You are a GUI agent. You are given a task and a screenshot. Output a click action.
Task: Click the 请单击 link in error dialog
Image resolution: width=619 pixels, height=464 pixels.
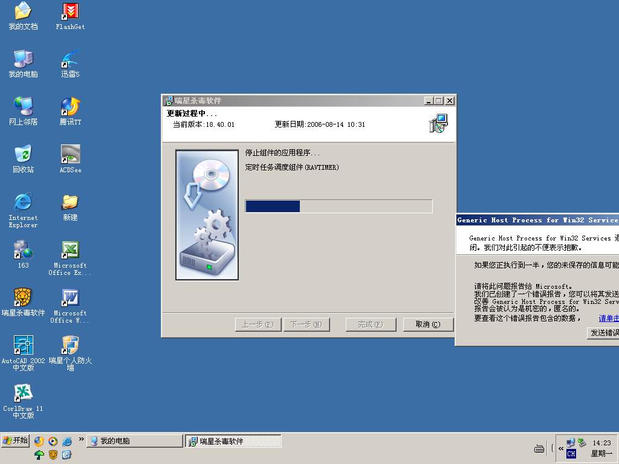(608, 318)
